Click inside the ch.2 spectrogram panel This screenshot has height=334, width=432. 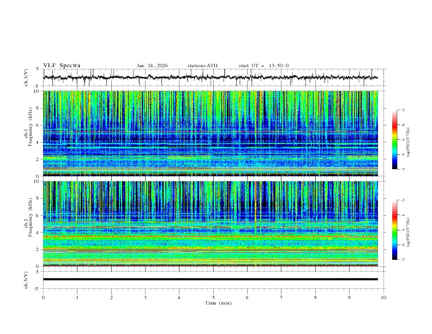[x=211, y=224]
